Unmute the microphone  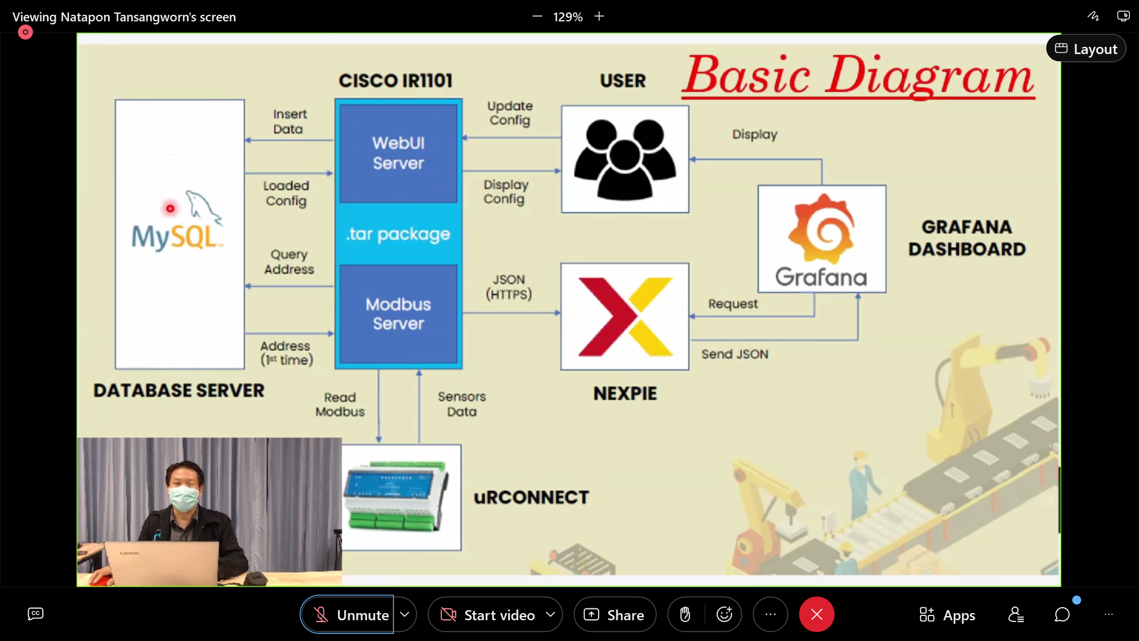click(348, 615)
